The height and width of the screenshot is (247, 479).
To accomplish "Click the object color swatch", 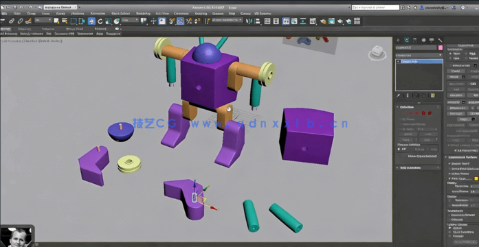I will [x=441, y=48].
